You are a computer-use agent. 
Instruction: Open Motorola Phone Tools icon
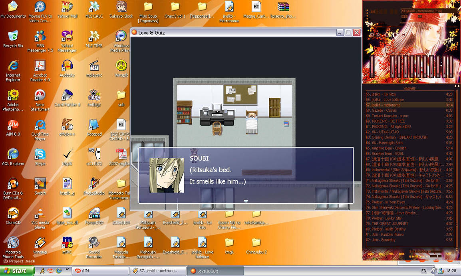[13, 248]
